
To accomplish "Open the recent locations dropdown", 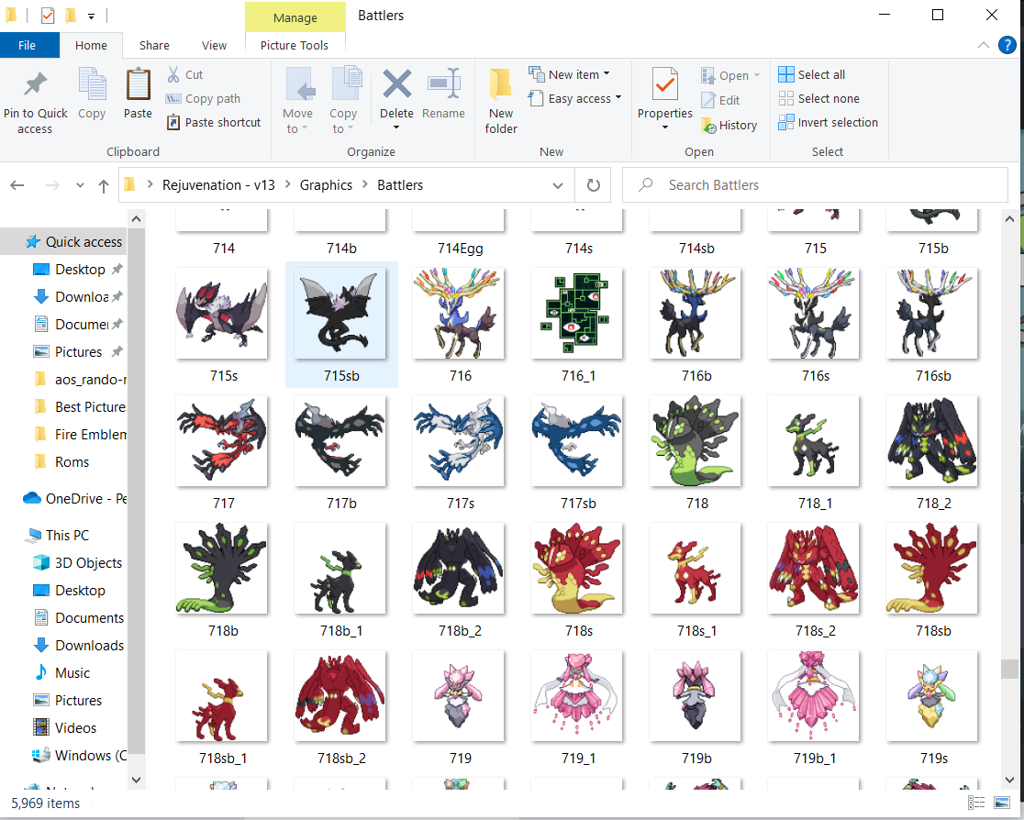I will (x=80, y=185).
